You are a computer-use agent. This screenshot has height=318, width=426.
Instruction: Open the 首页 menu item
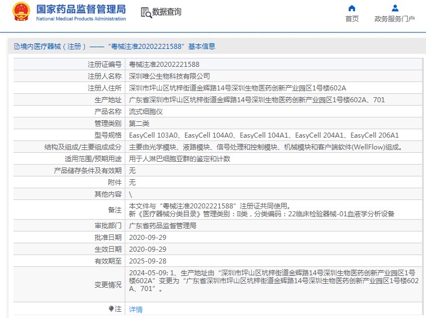click(x=352, y=19)
